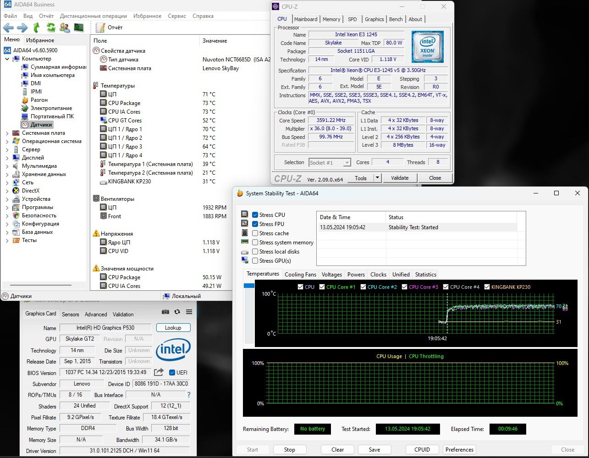Expand Системная плата tree node
The height and width of the screenshot is (458, 589).
(x=7, y=133)
